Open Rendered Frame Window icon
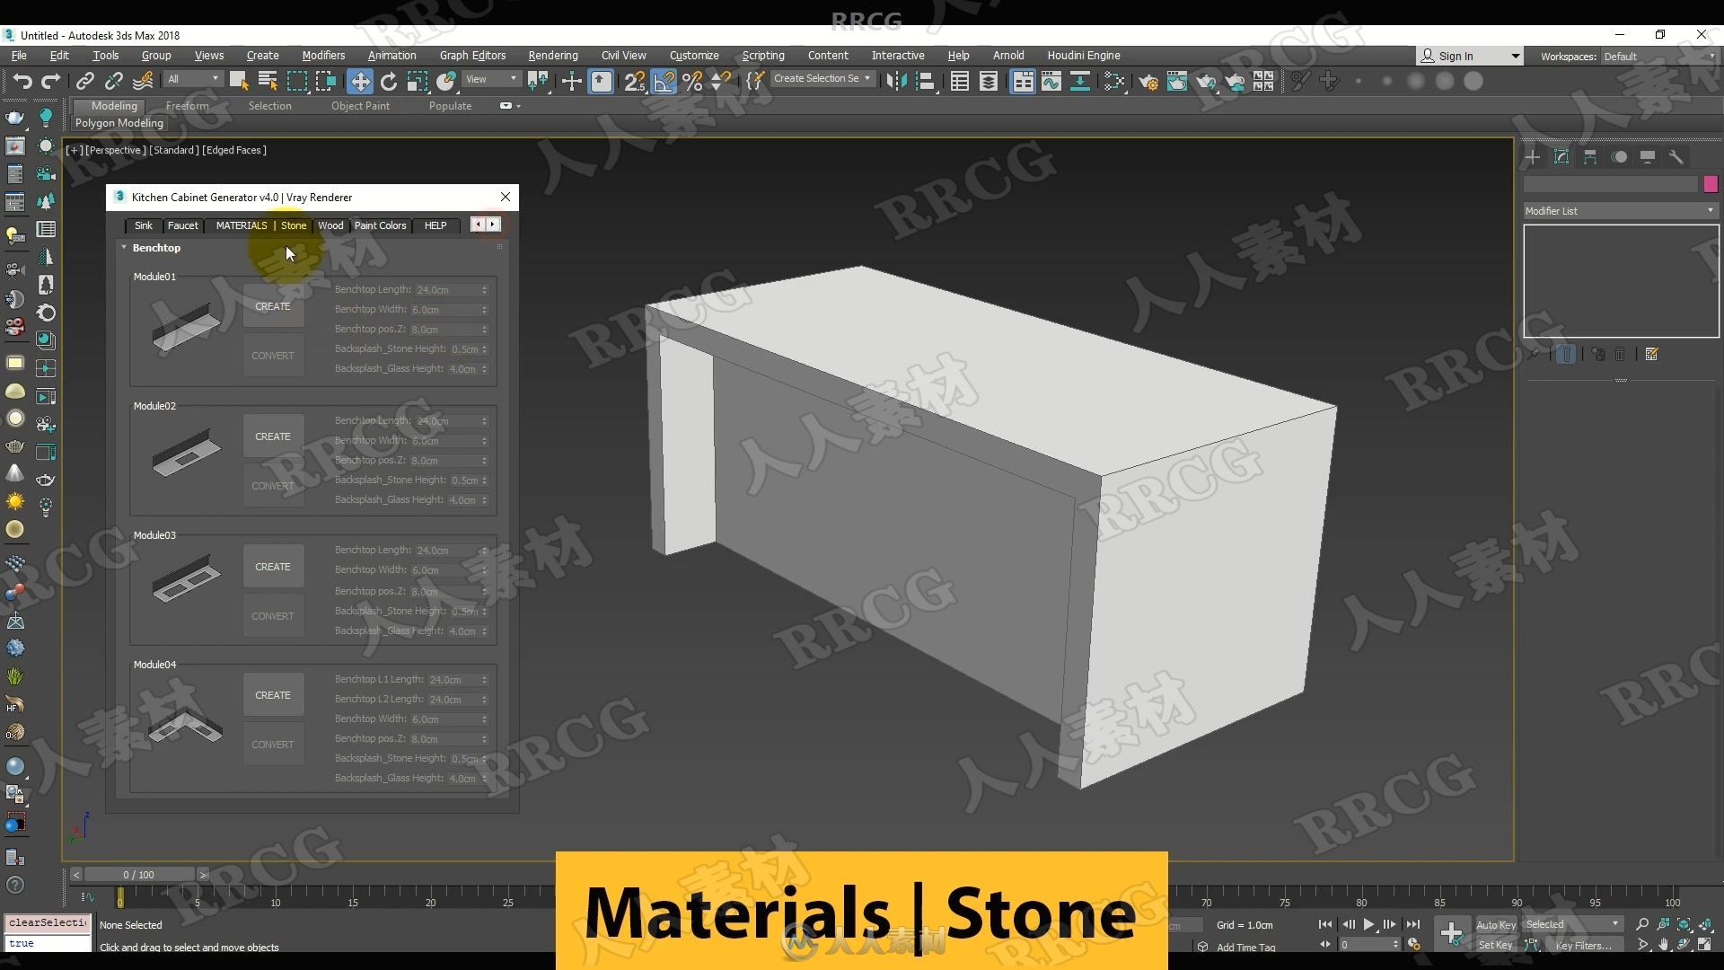 1177,82
